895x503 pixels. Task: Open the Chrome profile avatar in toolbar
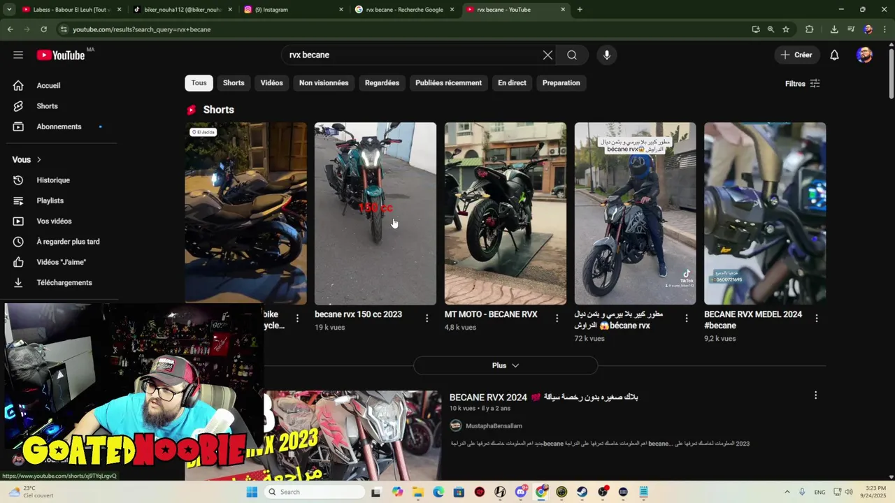868,29
